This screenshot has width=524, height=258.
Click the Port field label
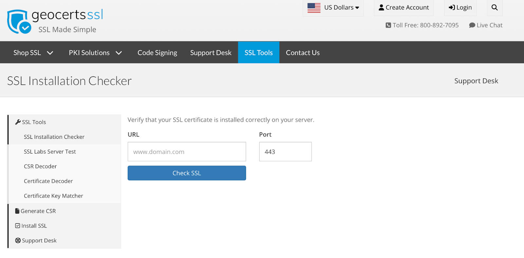coord(265,135)
